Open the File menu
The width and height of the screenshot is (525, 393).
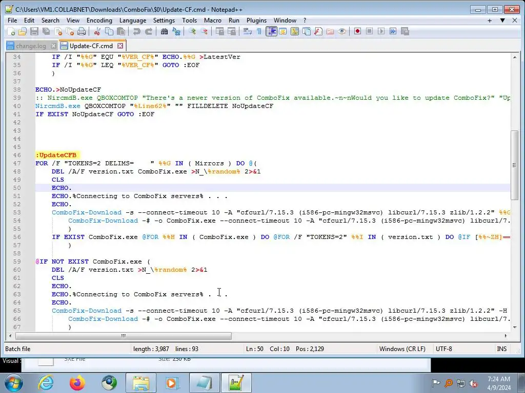(x=12, y=20)
